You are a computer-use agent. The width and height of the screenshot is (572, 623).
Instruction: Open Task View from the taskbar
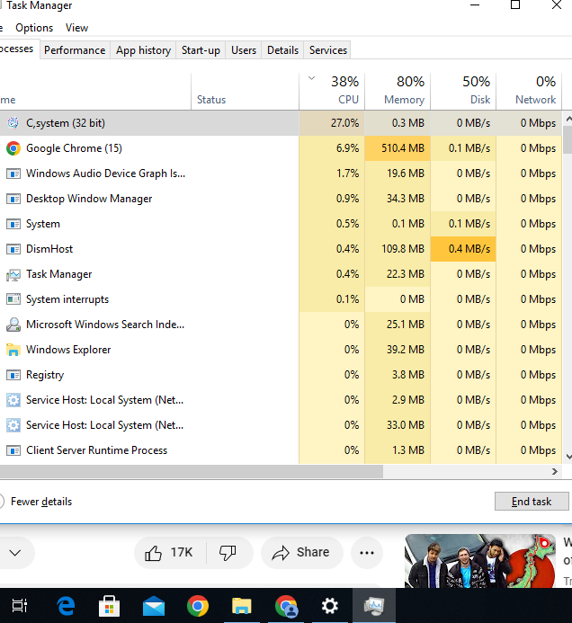pos(19,606)
